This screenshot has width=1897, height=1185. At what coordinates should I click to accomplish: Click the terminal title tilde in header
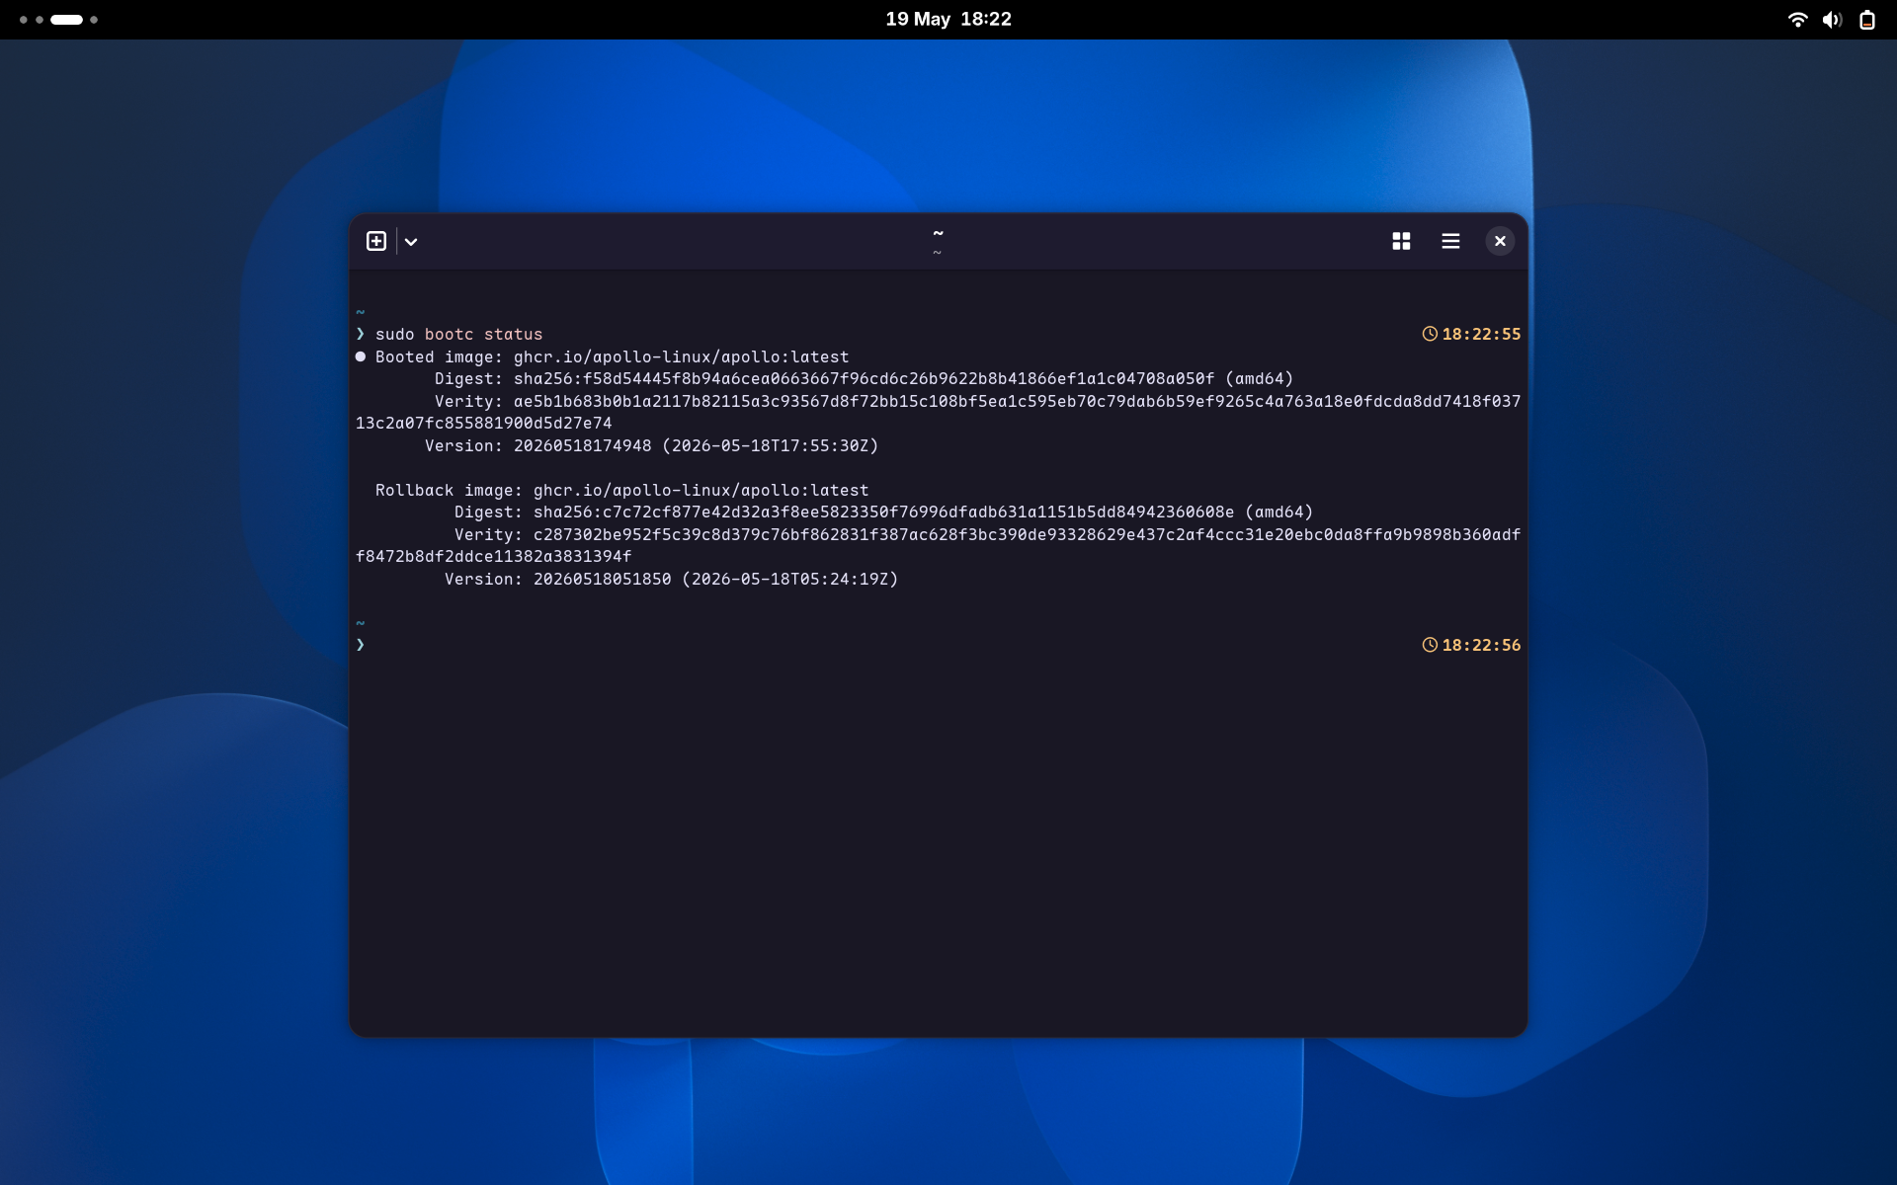(x=938, y=233)
